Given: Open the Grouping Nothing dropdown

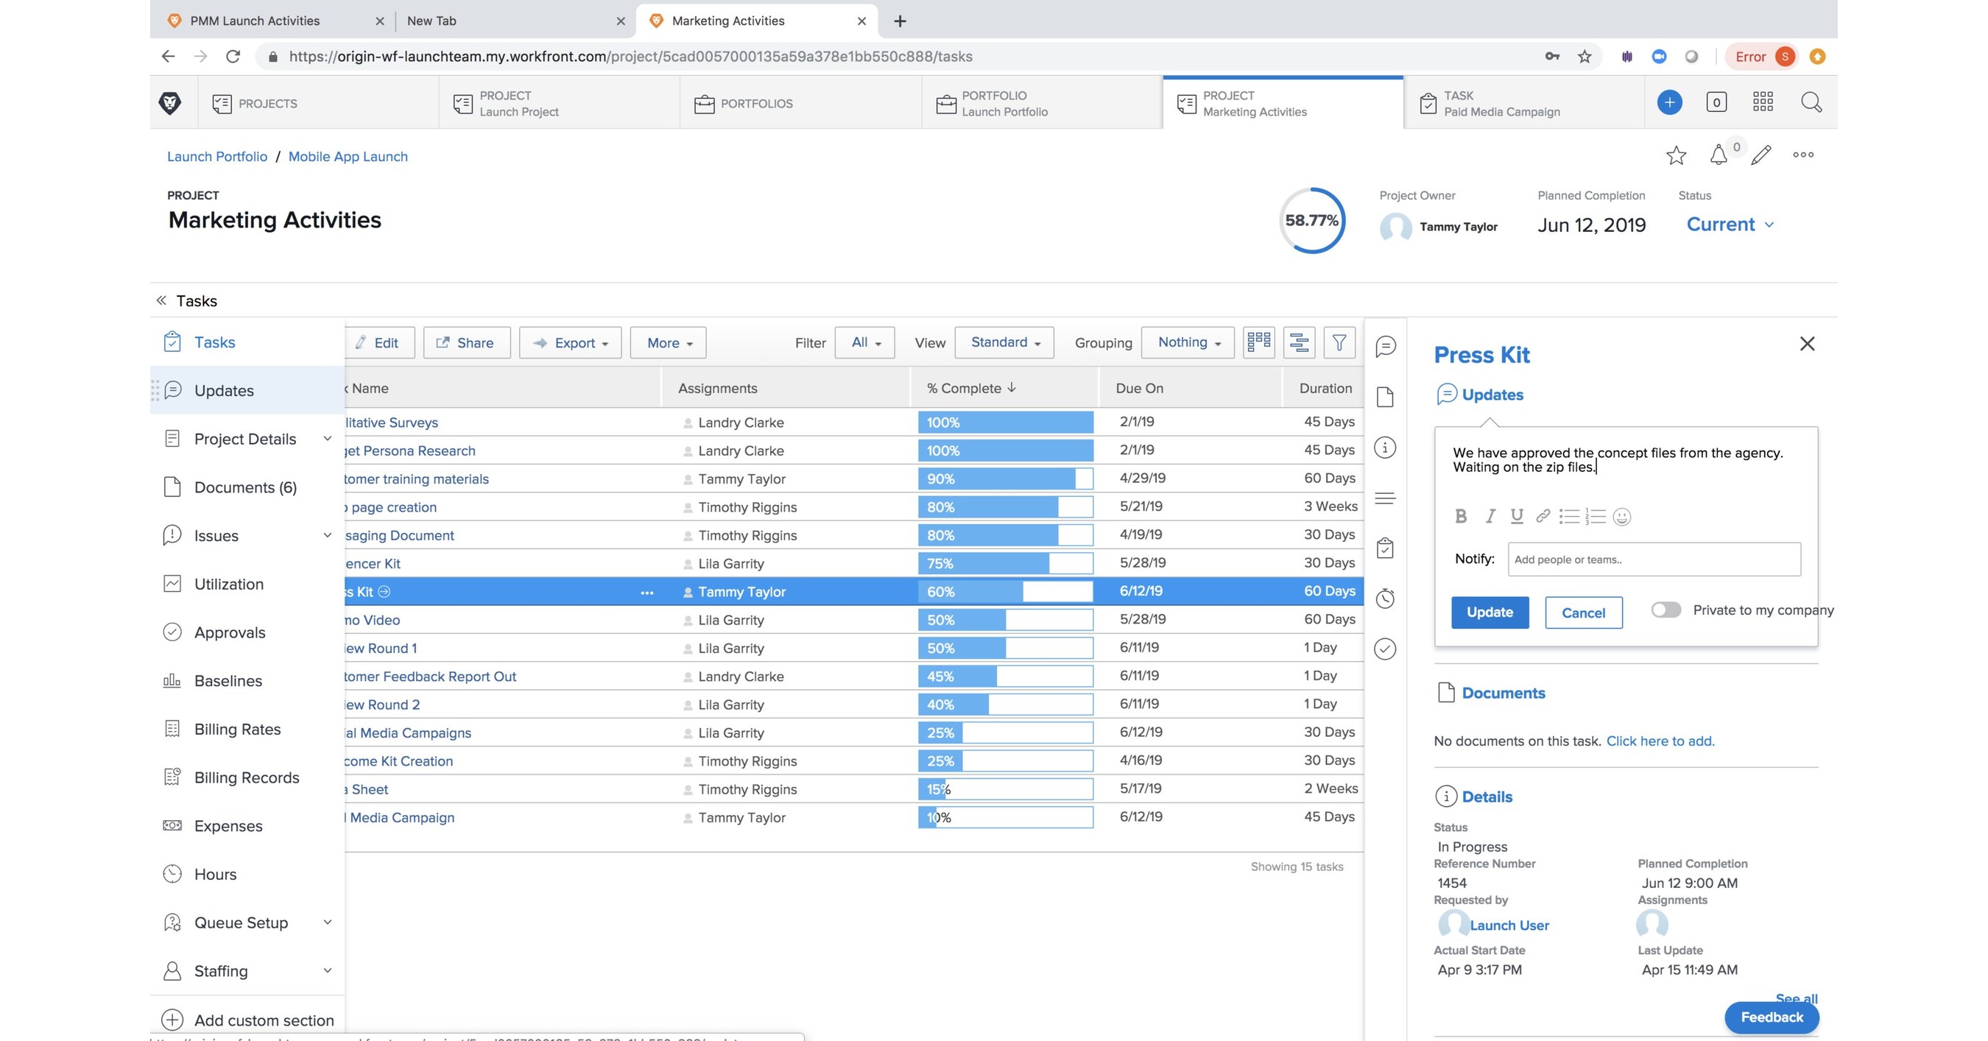Looking at the screenshot, I should [x=1188, y=342].
